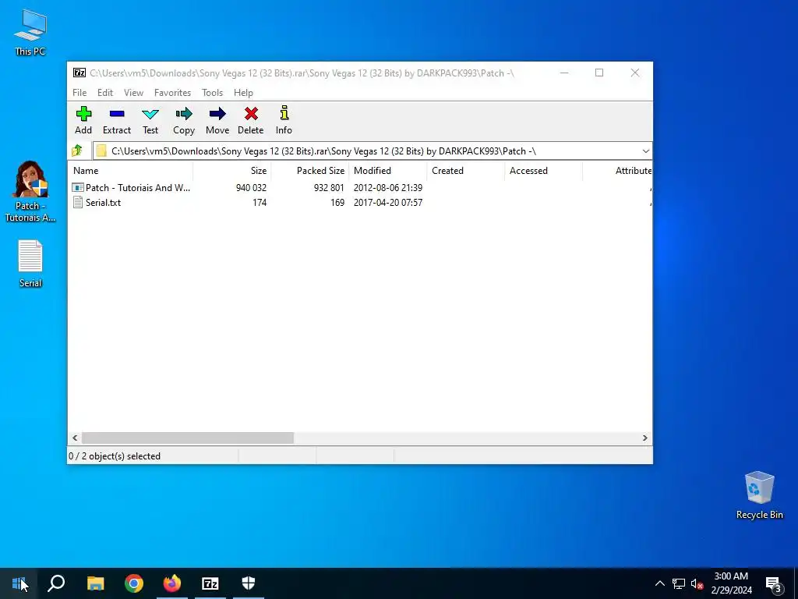Click the 932 801 packed size value
The width and height of the screenshot is (798, 599).
click(329, 188)
